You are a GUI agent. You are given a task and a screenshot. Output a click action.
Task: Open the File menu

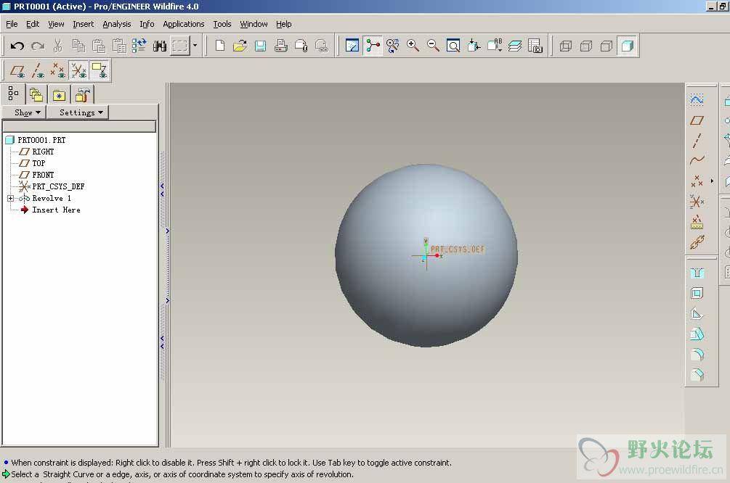click(x=12, y=24)
